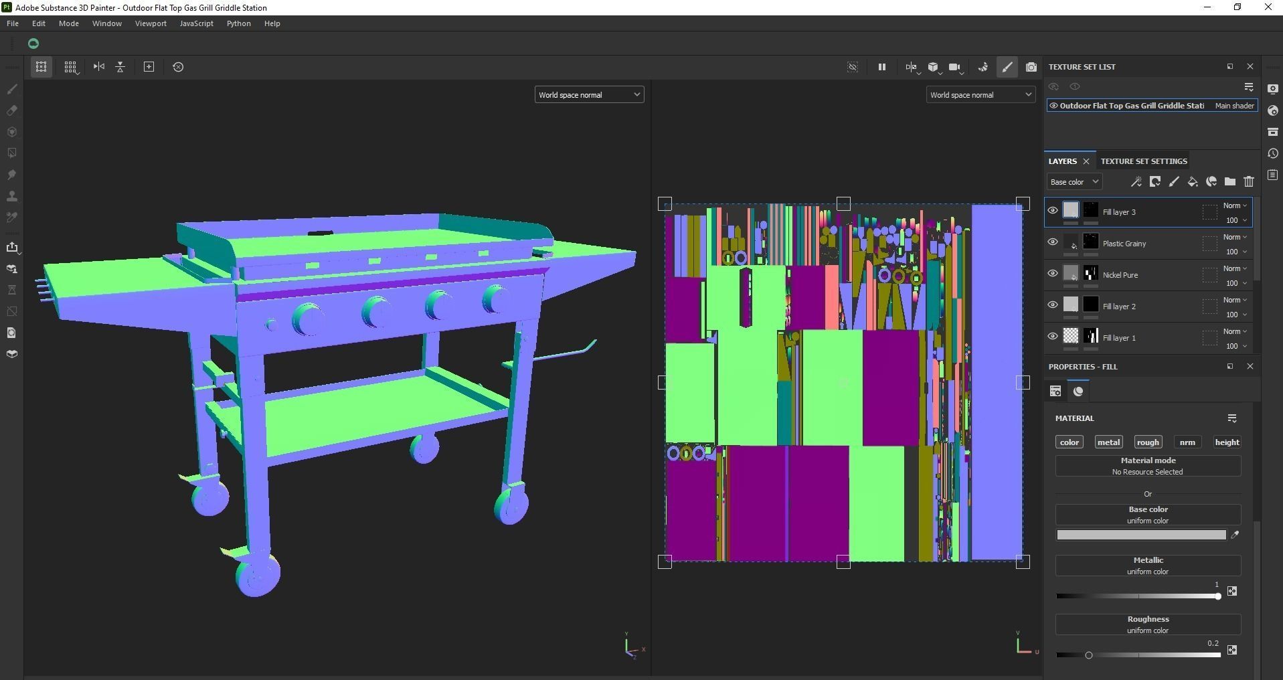Activate the painting mode brush icon
Image resolution: width=1283 pixels, height=680 pixels.
click(x=1007, y=67)
